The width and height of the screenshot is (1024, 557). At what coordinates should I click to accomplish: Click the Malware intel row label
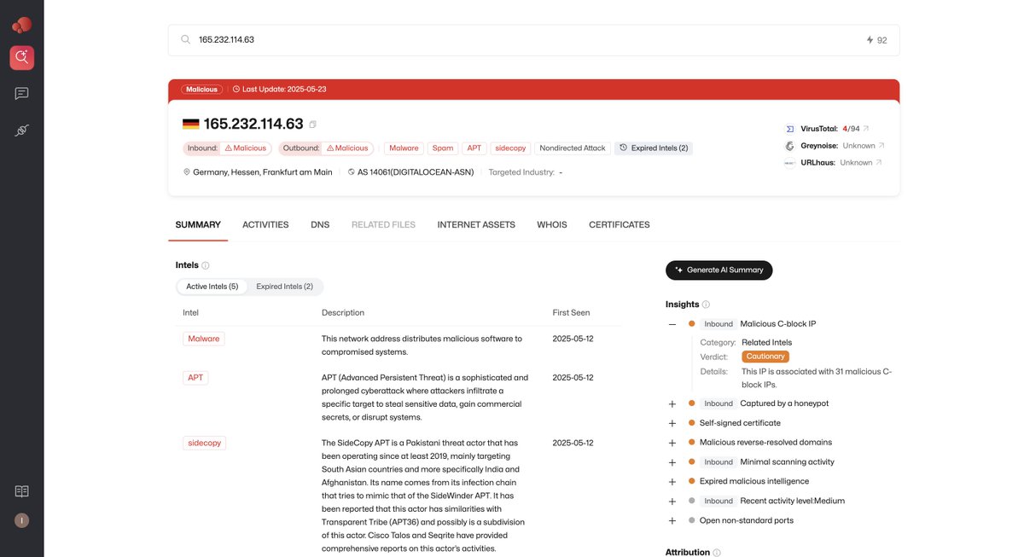(x=204, y=339)
